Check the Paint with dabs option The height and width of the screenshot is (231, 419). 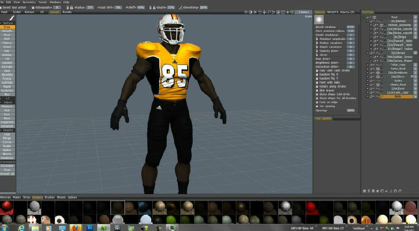pyautogui.click(x=317, y=82)
